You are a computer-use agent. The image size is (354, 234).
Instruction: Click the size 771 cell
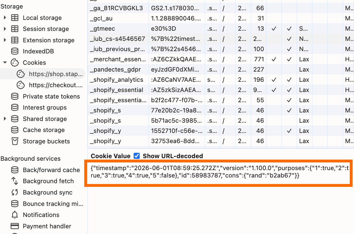coord(259,59)
